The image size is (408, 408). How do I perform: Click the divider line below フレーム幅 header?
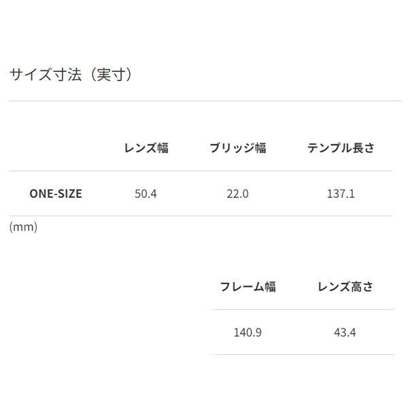301,309
